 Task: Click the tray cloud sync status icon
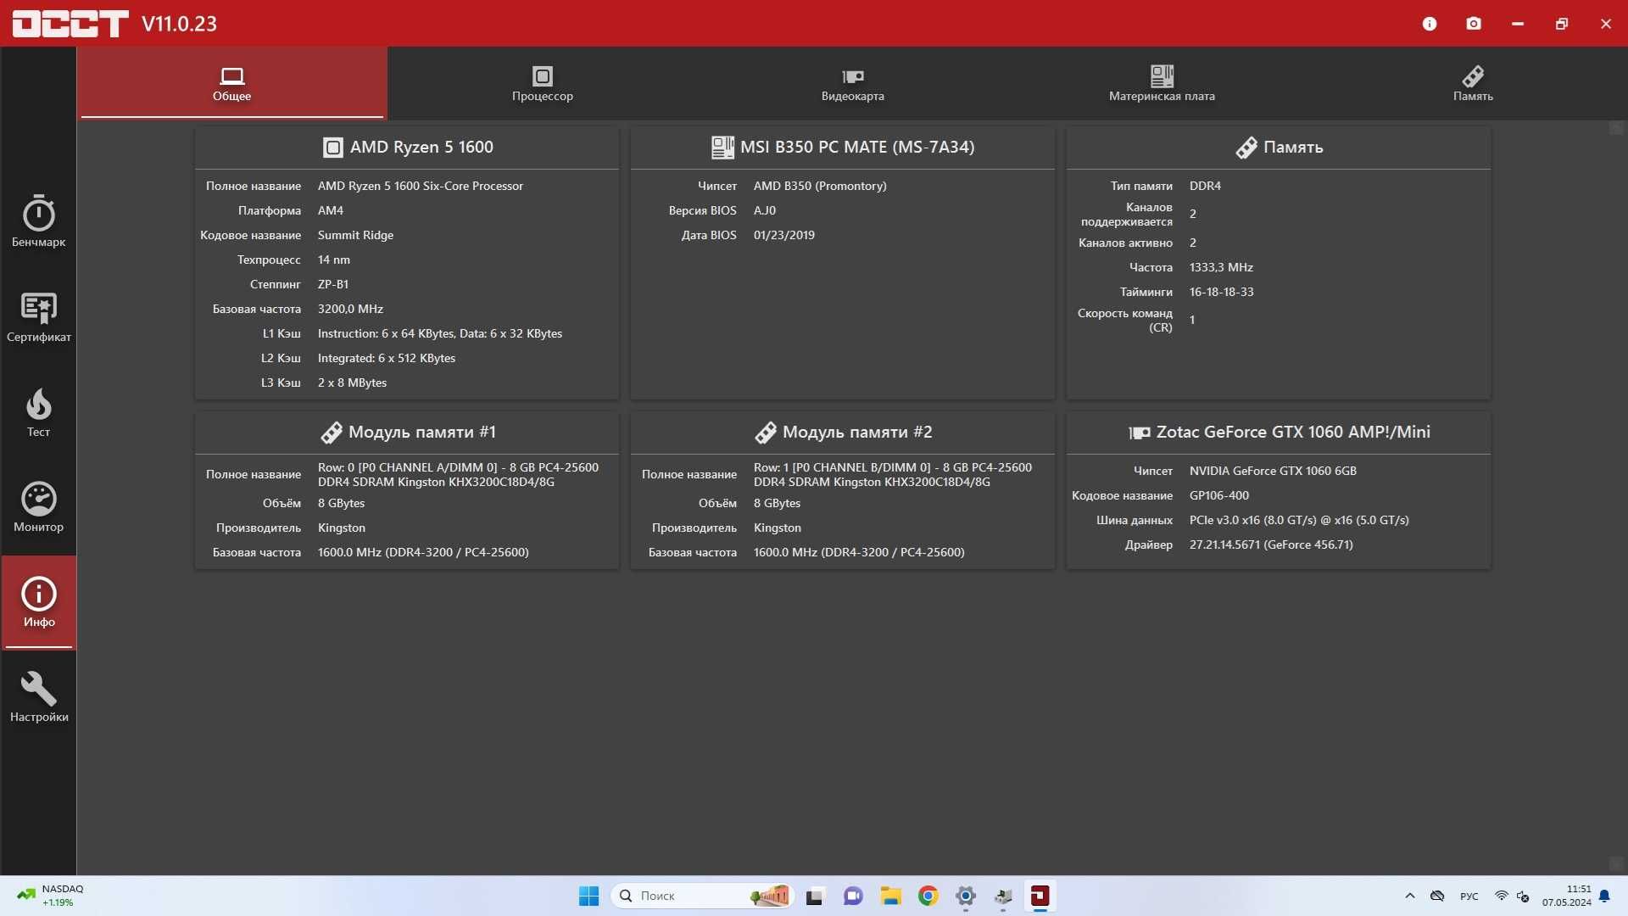[x=1437, y=896]
